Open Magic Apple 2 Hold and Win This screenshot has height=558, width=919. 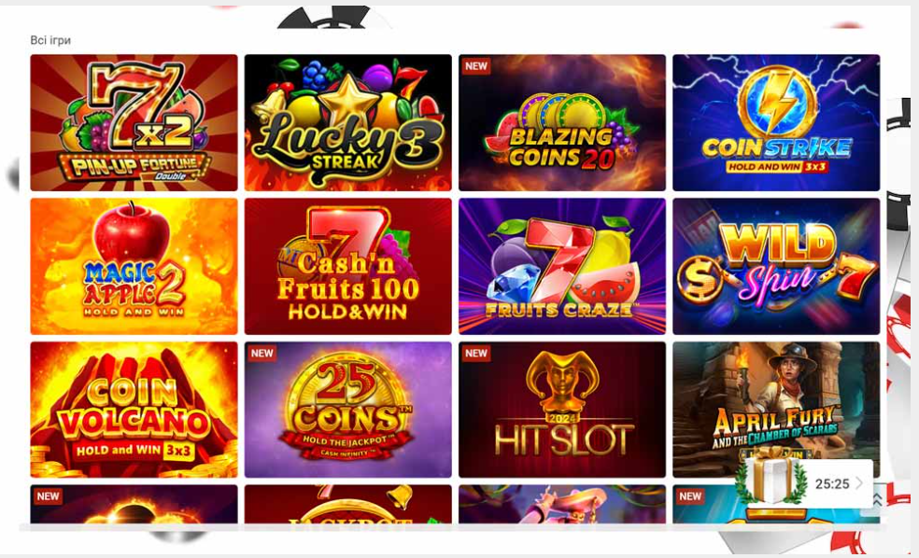click(x=134, y=267)
